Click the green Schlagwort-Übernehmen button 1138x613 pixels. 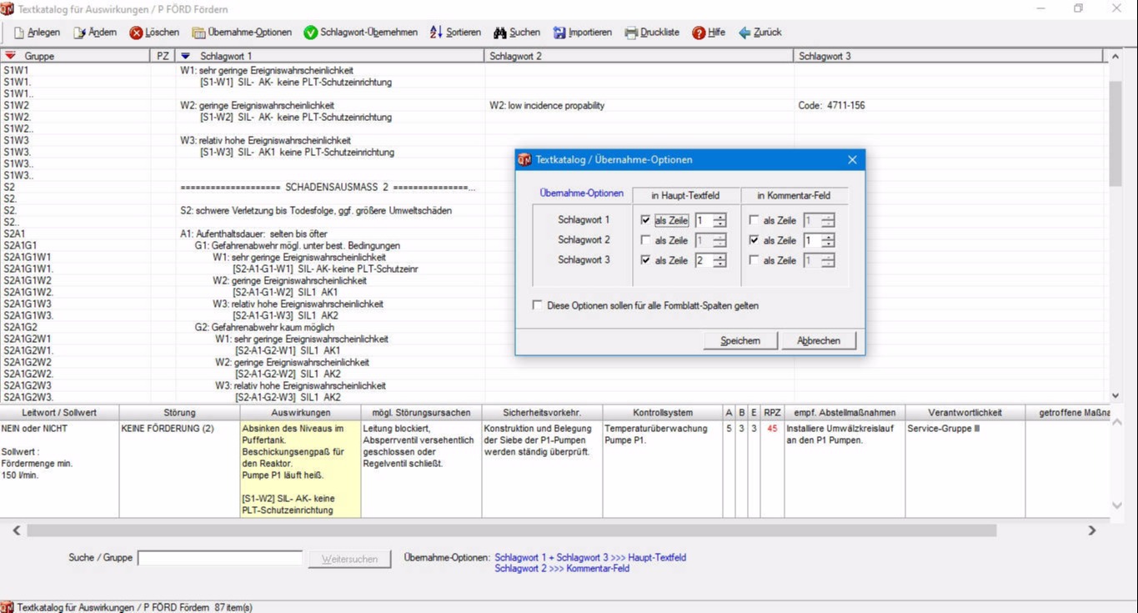coord(360,33)
